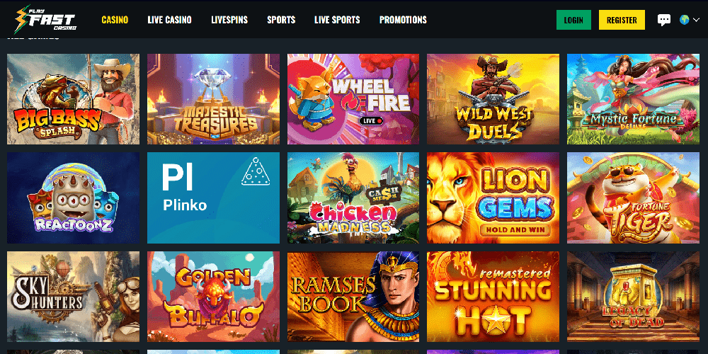The image size is (708, 354).
Task: Open the Live Casino menu item
Action: (169, 20)
